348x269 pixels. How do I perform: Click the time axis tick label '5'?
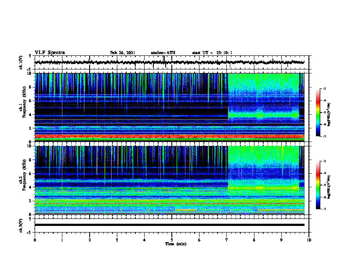tap(172, 240)
